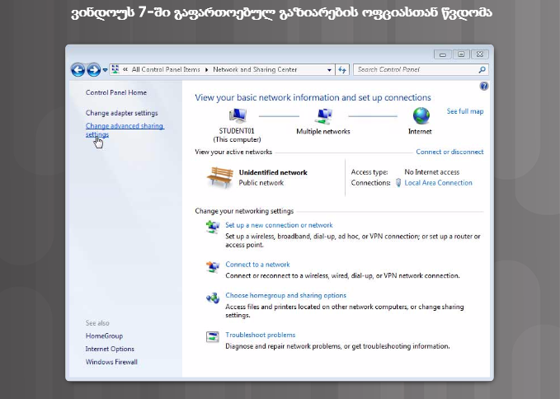
Task: Click the refresh button beside address bar
Action: tap(343, 70)
